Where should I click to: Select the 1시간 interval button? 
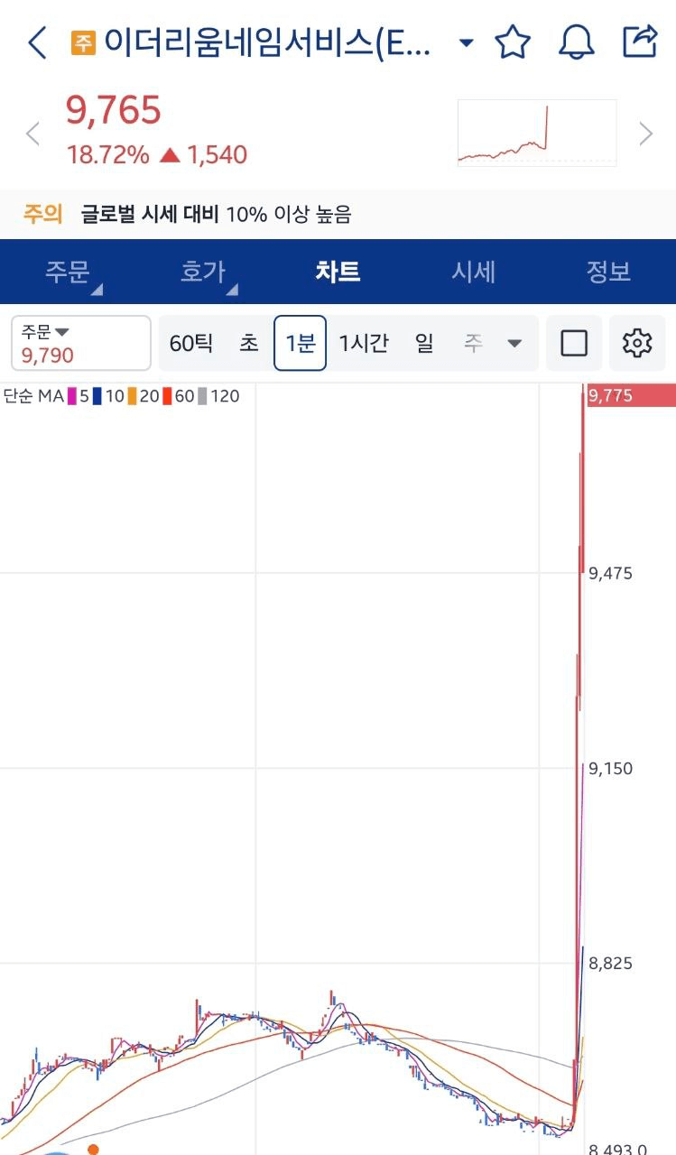click(x=364, y=343)
